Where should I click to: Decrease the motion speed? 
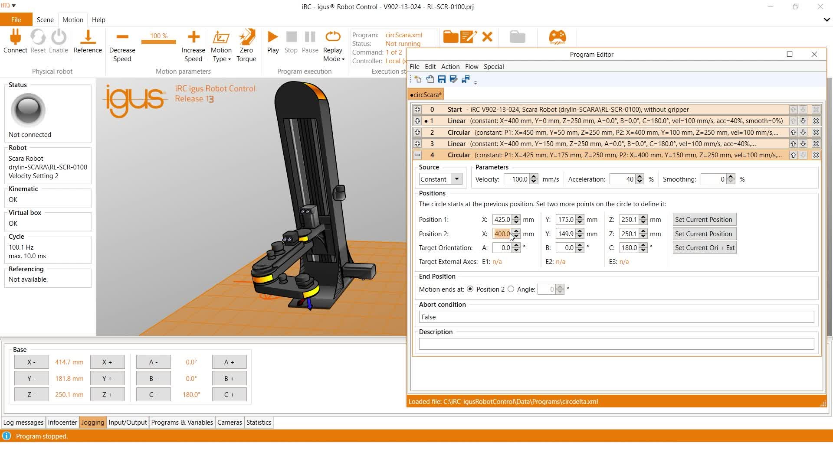[x=122, y=37]
